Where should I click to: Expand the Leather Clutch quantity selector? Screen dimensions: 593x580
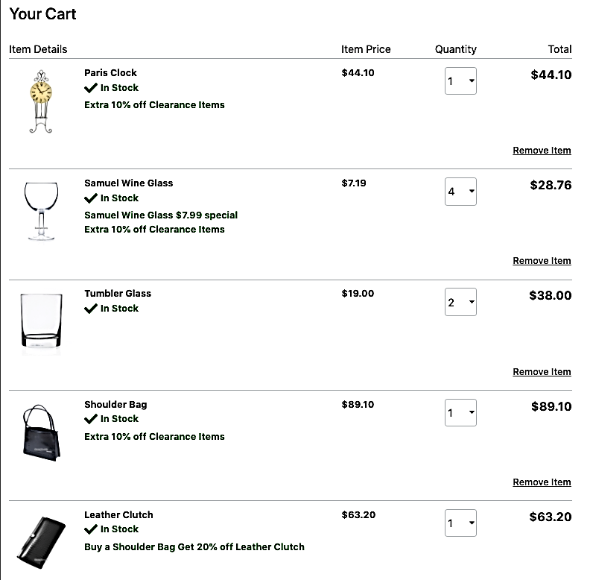(460, 523)
